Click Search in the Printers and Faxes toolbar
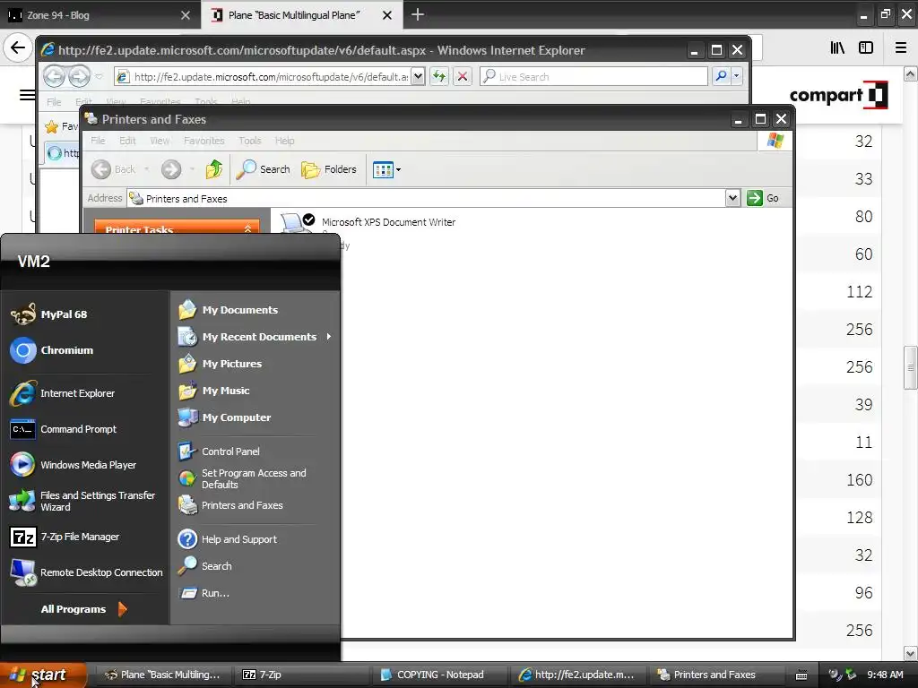 pos(263,169)
